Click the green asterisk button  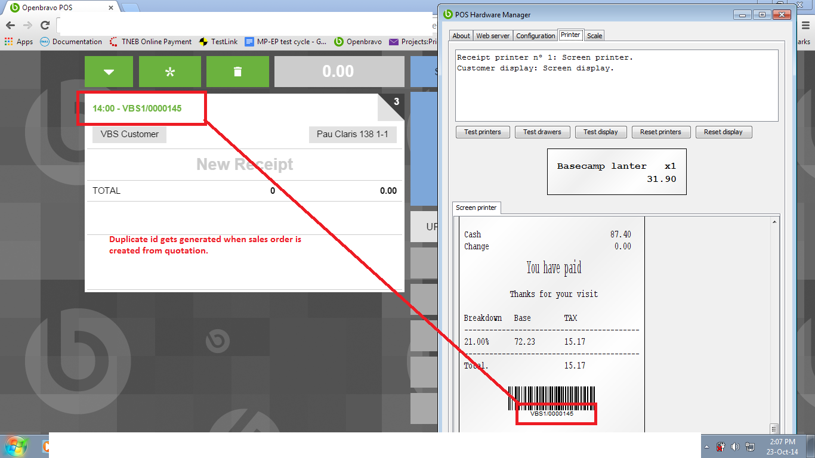(170, 72)
